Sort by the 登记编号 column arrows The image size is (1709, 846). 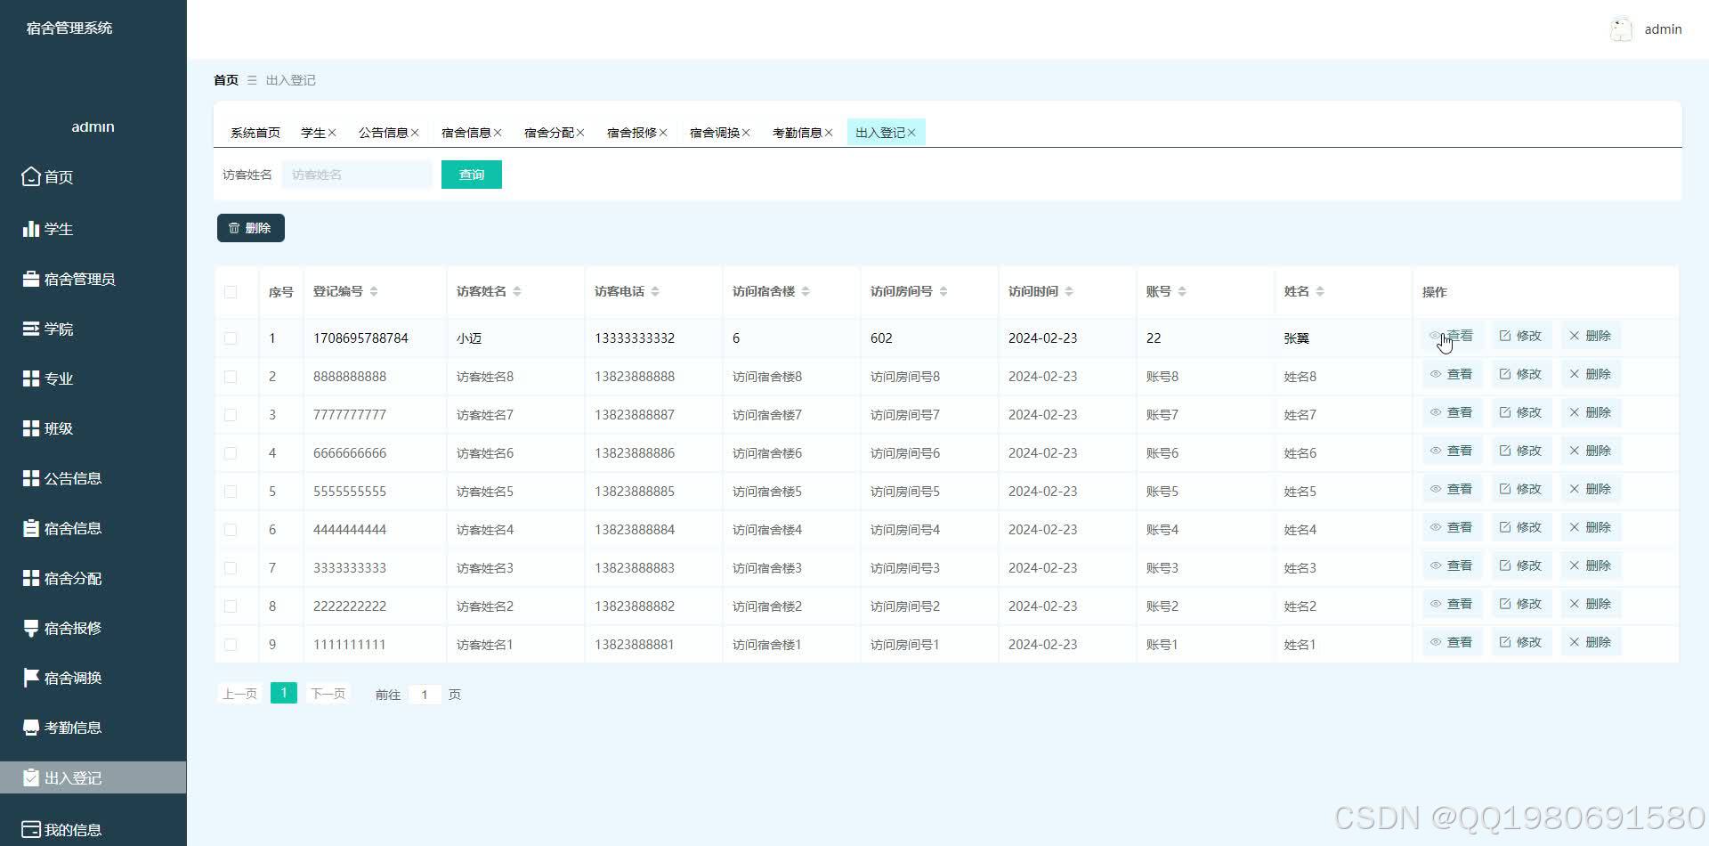pyautogui.click(x=374, y=292)
